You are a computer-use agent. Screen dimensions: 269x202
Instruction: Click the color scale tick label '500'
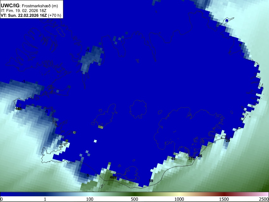pyautogui.click(x=134, y=199)
